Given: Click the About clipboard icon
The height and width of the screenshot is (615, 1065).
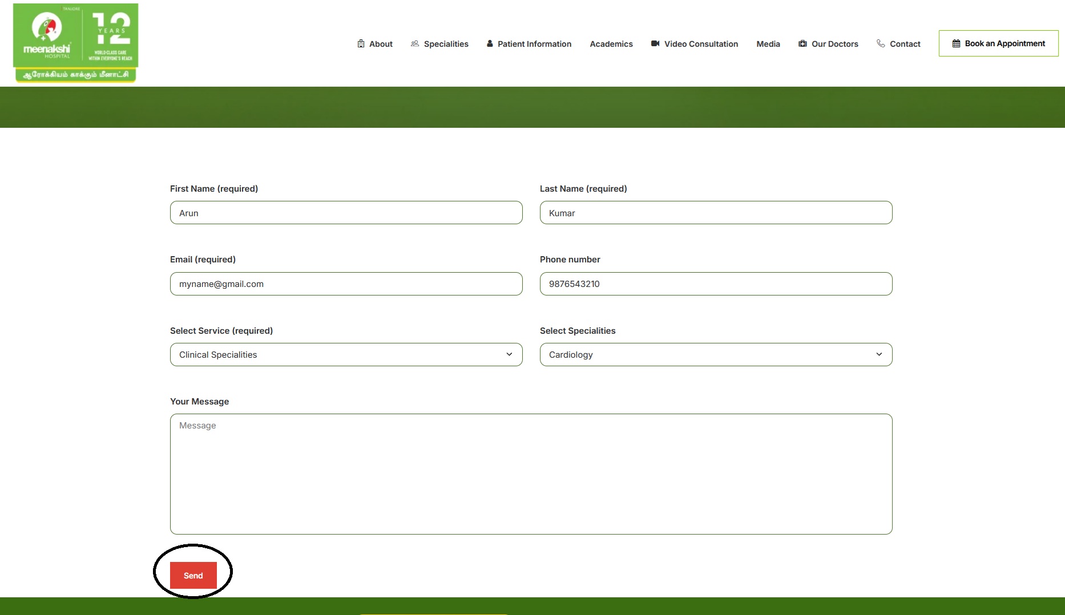Looking at the screenshot, I should pos(361,44).
